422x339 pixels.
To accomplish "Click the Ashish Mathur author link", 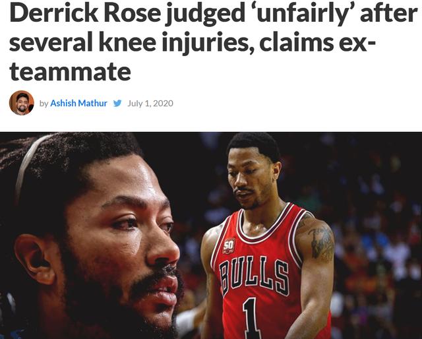I will click(x=79, y=104).
